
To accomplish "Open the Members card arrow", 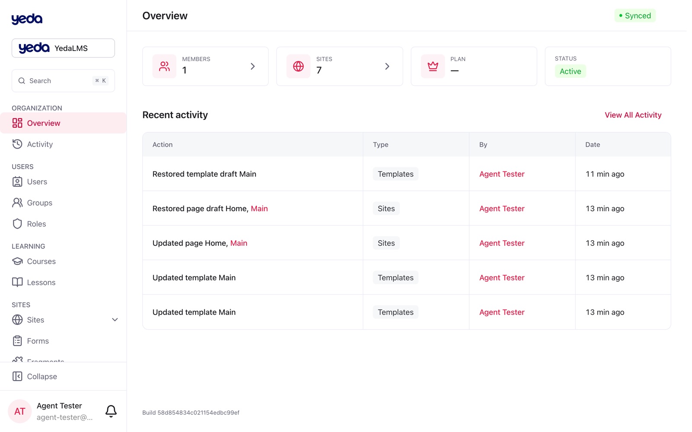I will pos(253,66).
